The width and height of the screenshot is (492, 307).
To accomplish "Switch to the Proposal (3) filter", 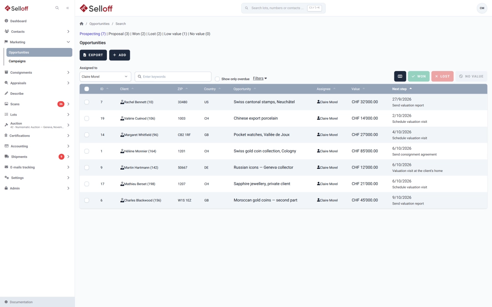I will coord(119,34).
